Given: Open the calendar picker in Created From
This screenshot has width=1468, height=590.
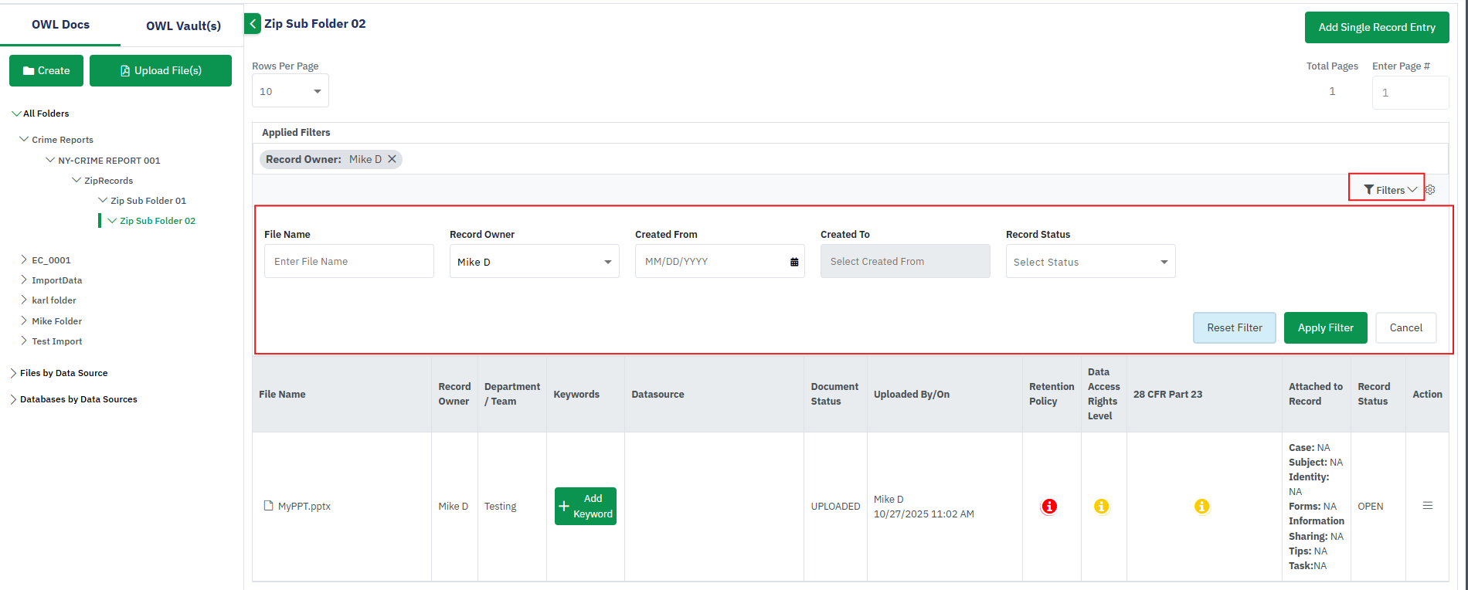Looking at the screenshot, I should click(794, 262).
